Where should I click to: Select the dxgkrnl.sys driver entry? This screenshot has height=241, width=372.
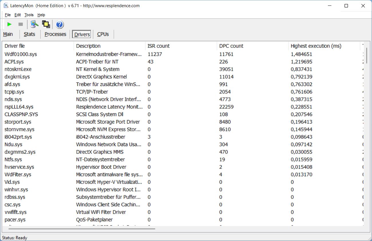click(17, 77)
